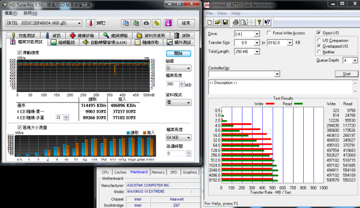Click the purple download arrow icon in HD Tune

tap(168, 23)
